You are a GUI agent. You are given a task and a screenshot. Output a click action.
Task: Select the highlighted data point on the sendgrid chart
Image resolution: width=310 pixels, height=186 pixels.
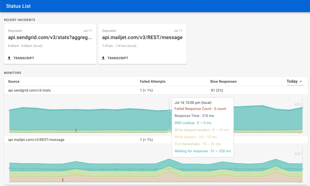point(169,110)
